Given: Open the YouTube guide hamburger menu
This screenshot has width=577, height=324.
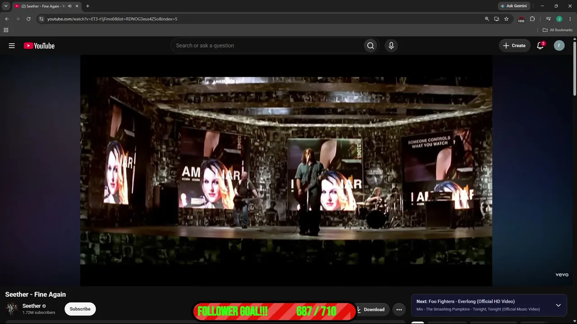Looking at the screenshot, I should [12, 45].
